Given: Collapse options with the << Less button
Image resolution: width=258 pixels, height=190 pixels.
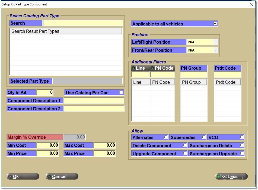Looking at the screenshot, I should pyautogui.click(x=231, y=176).
